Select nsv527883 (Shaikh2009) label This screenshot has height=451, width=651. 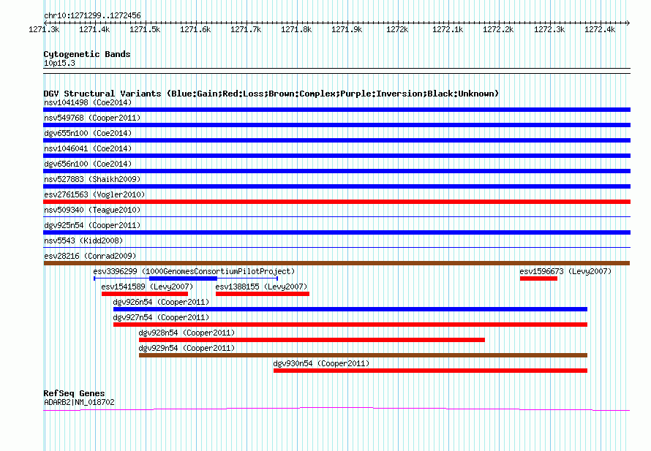[x=92, y=179]
